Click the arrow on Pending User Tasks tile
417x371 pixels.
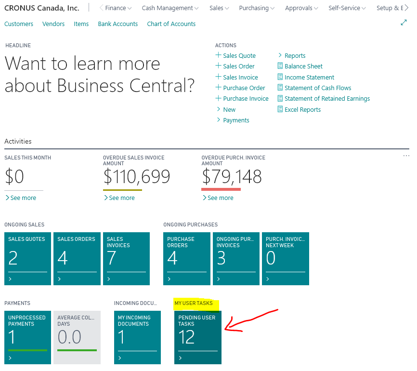pyautogui.click(x=180, y=358)
